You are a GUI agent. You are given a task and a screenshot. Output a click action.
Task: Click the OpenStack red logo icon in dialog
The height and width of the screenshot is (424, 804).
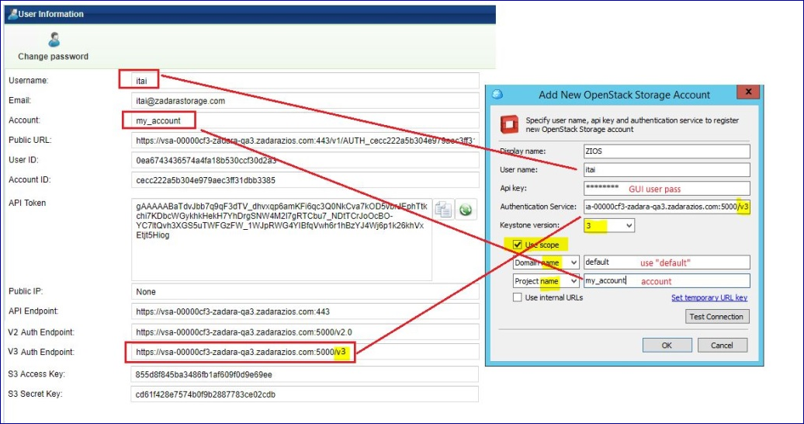pyautogui.click(x=509, y=124)
